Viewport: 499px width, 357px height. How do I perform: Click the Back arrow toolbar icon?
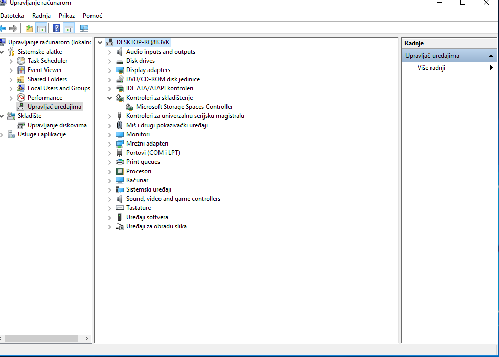[3, 28]
